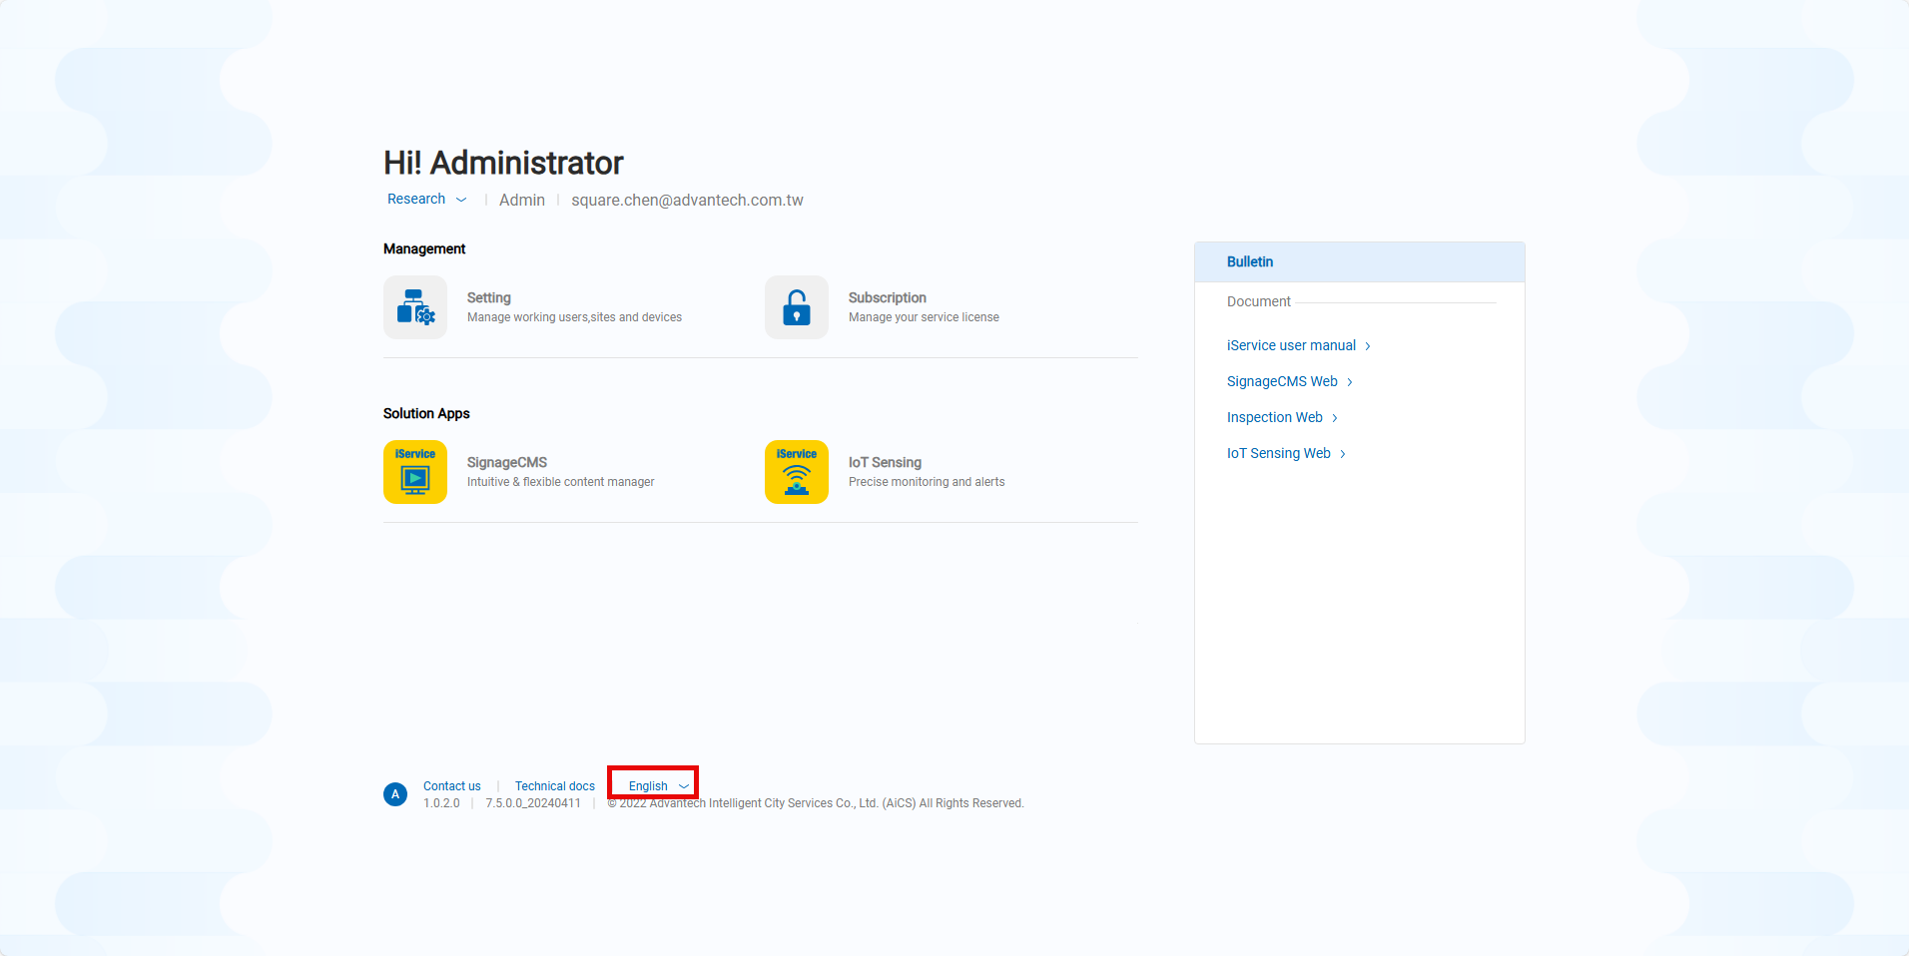
Task: Click the arrow beside IoT Sensing Web
Action: coord(1343,454)
